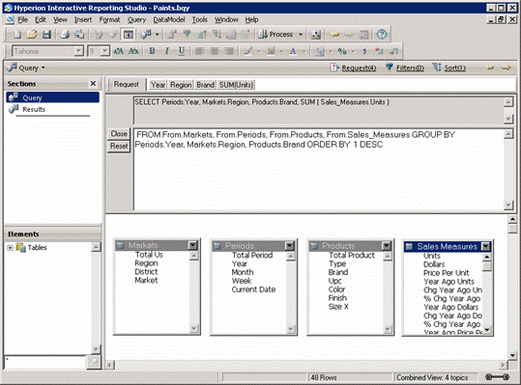Apply percent number format
Viewport: 521px width, 385px height.
coord(342,51)
